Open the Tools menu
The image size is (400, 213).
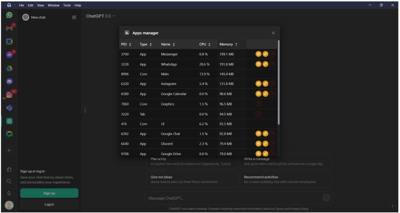(67, 5)
